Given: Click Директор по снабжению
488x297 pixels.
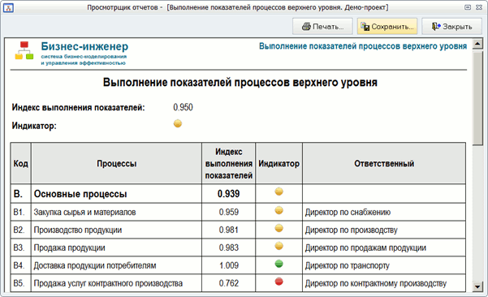Looking at the screenshot, I should (x=348, y=213).
